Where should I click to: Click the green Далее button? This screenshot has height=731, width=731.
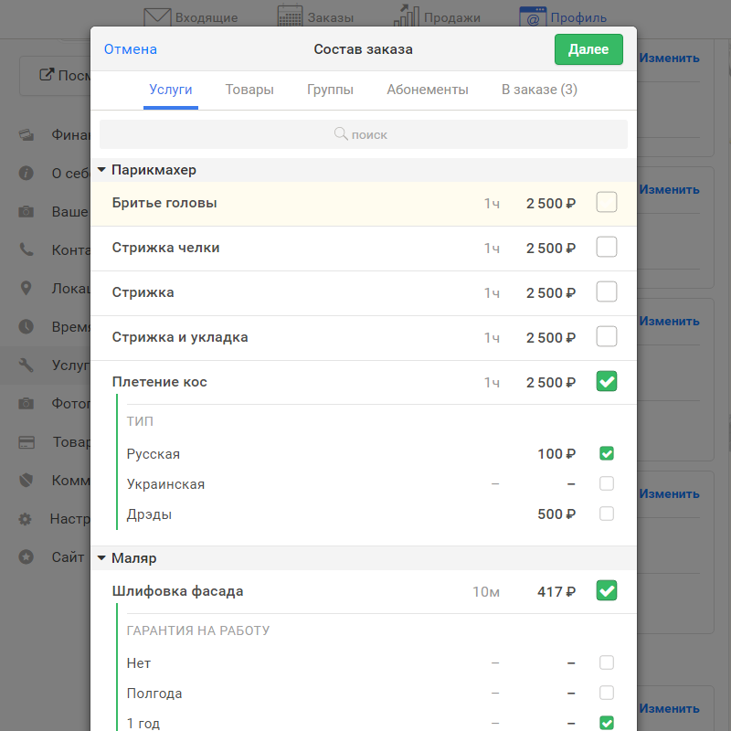(588, 49)
